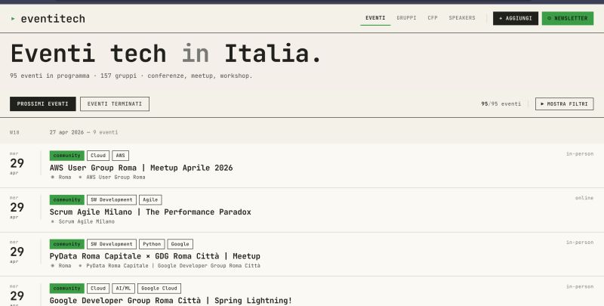Subscribe via the green Newsletter button
604x306 pixels.
tap(567, 18)
